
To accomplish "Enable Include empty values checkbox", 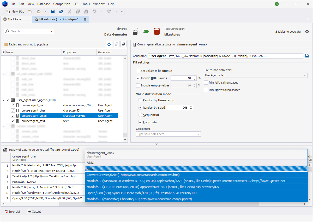I will click(138, 85).
